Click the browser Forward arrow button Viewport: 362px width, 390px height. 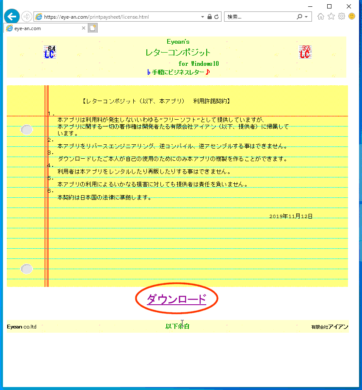coord(26,17)
